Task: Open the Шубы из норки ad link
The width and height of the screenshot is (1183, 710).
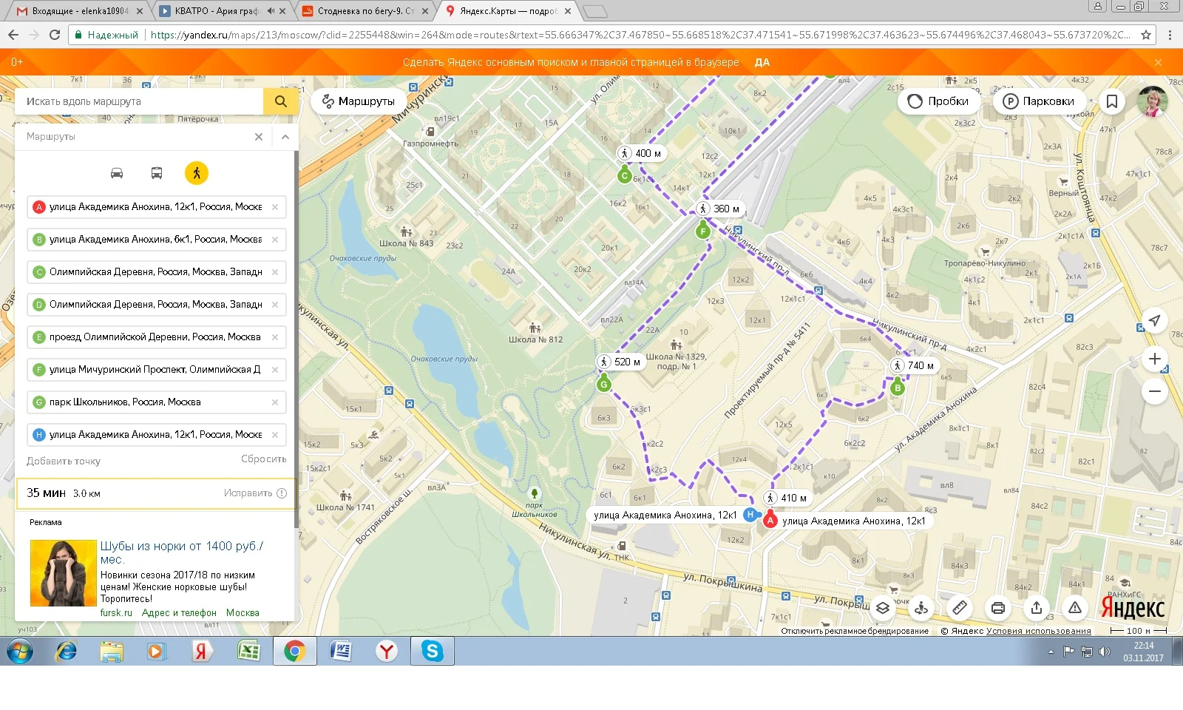Action: (182, 552)
